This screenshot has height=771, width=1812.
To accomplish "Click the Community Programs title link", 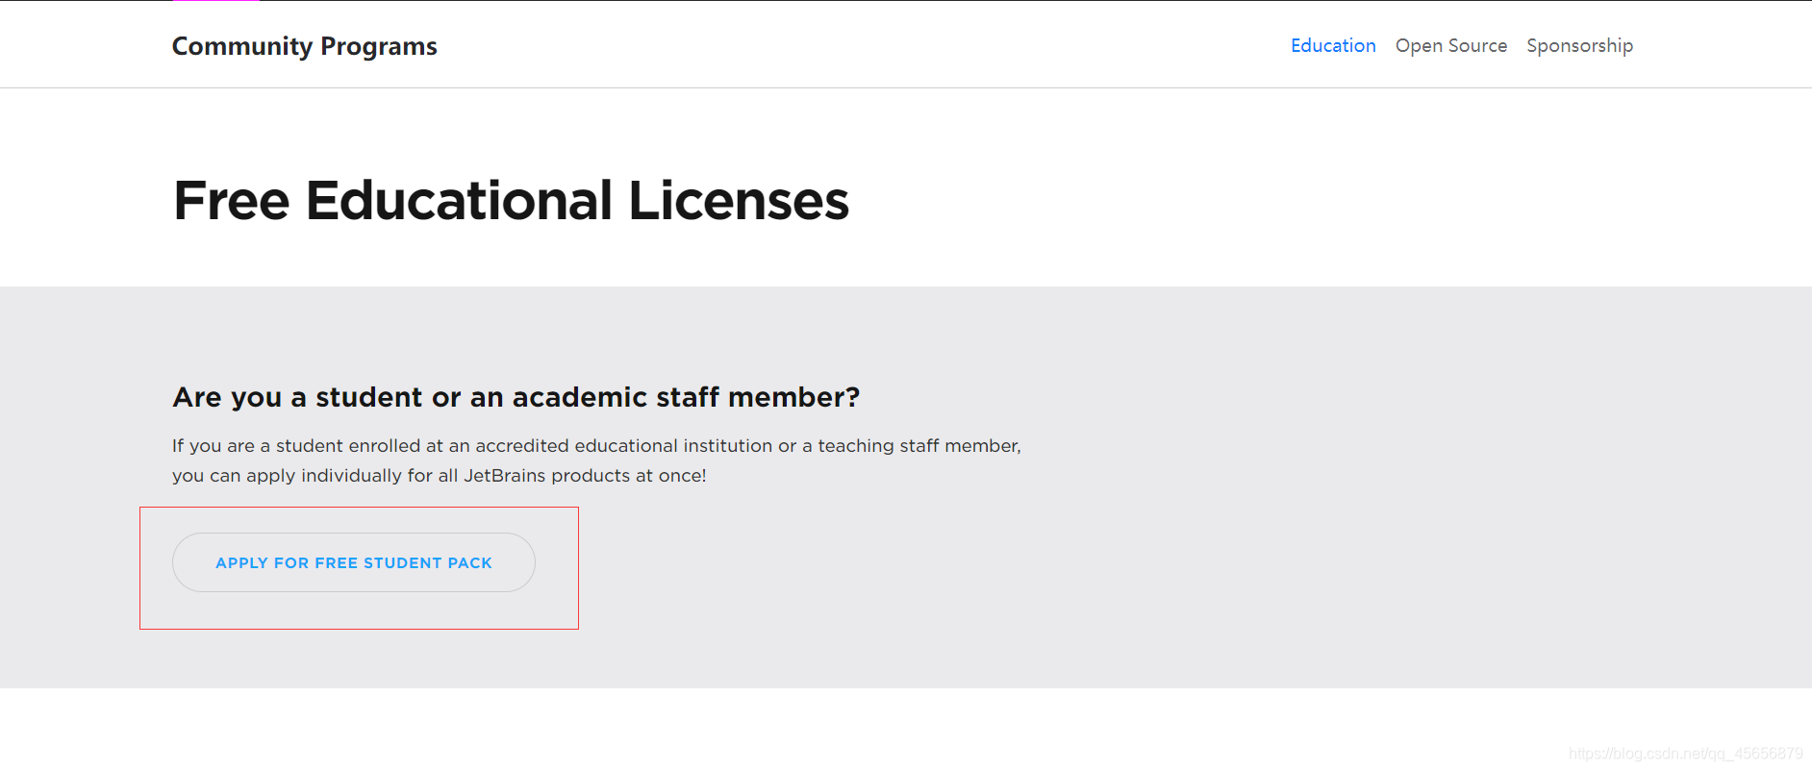I will click(x=304, y=46).
